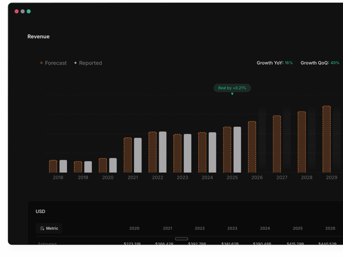Image resolution: width=343 pixels, height=258 pixels.
Task: Click the red window close dot
Action: click(x=17, y=11)
